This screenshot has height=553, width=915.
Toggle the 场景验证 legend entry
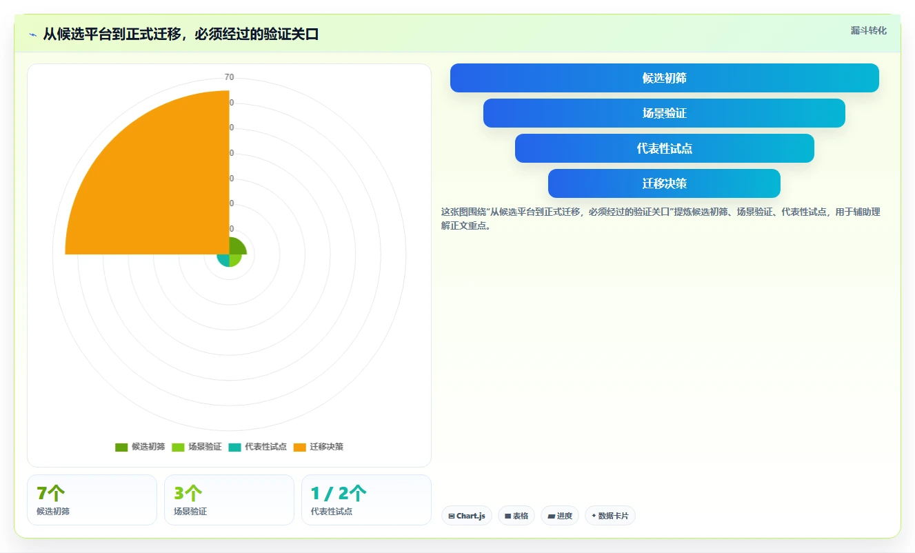(197, 447)
